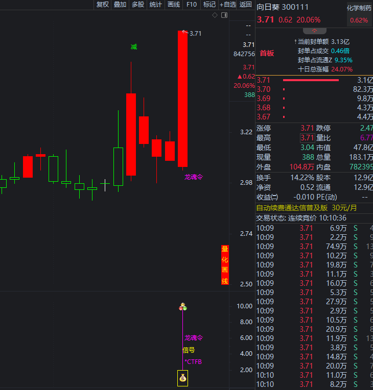Viewport: 373px width, 390px height.
Task: Click the 3.22 price axis label
Action: 246,132
